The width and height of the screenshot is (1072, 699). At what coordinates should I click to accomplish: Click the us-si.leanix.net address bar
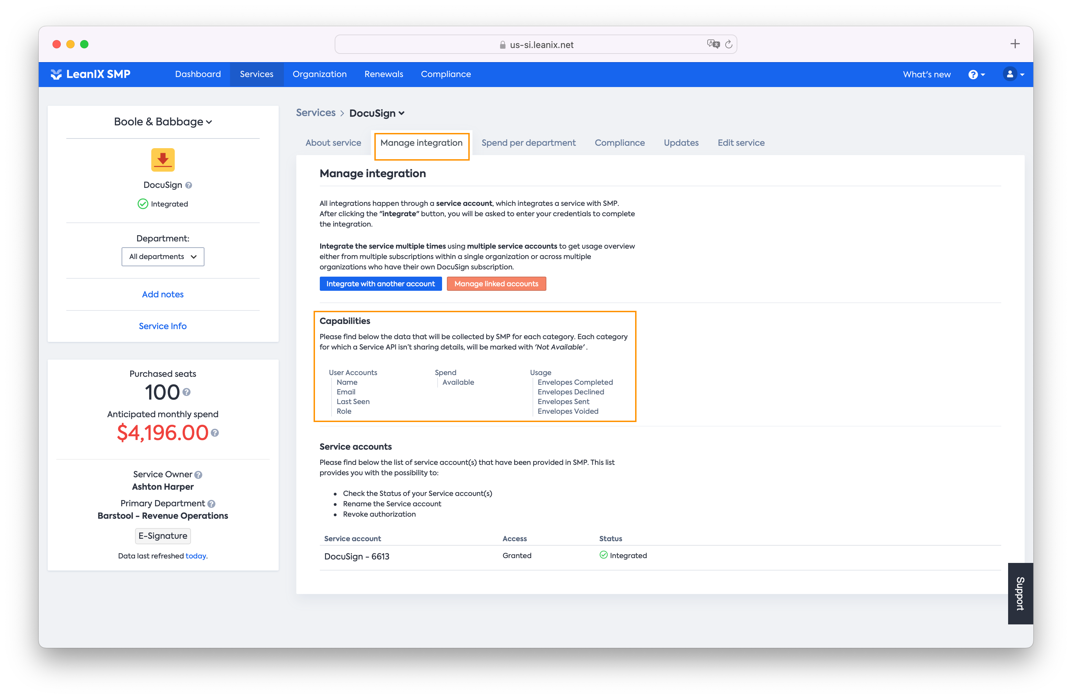[536, 44]
